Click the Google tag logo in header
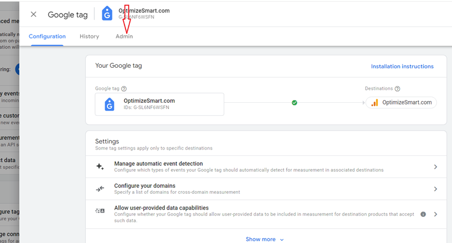452x243 pixels. [107, 13]
